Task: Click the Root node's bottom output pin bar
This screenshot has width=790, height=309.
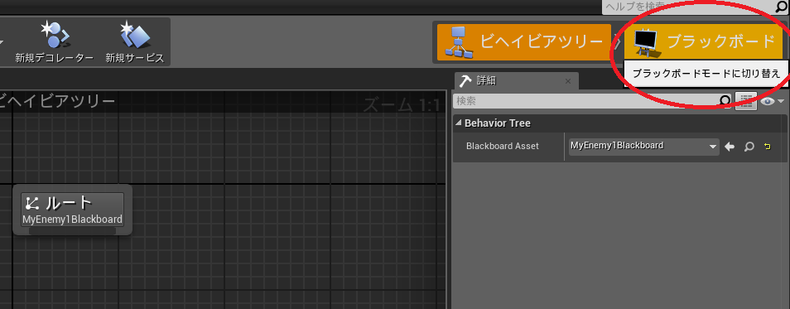Action: [x=73, y=231]
